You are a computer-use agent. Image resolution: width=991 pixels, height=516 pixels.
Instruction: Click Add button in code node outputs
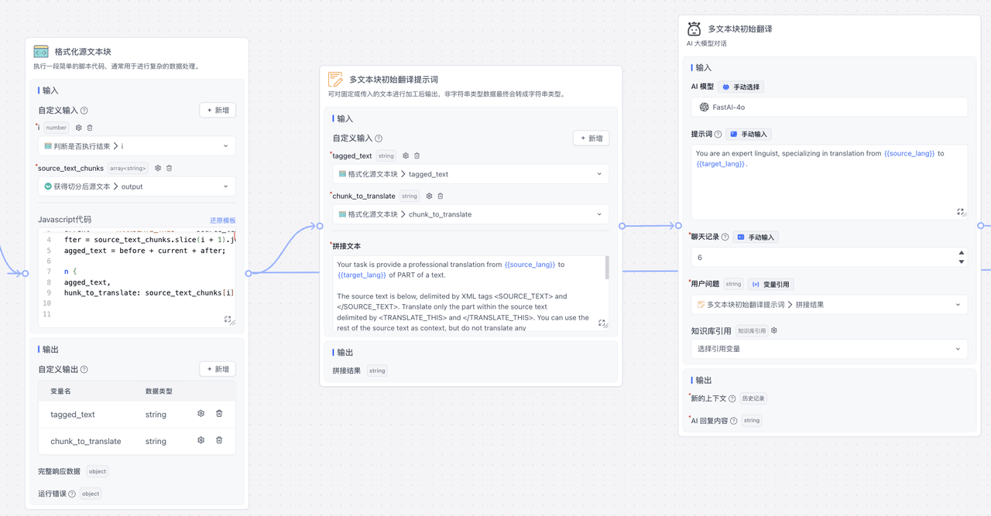[x=218, y=369]
